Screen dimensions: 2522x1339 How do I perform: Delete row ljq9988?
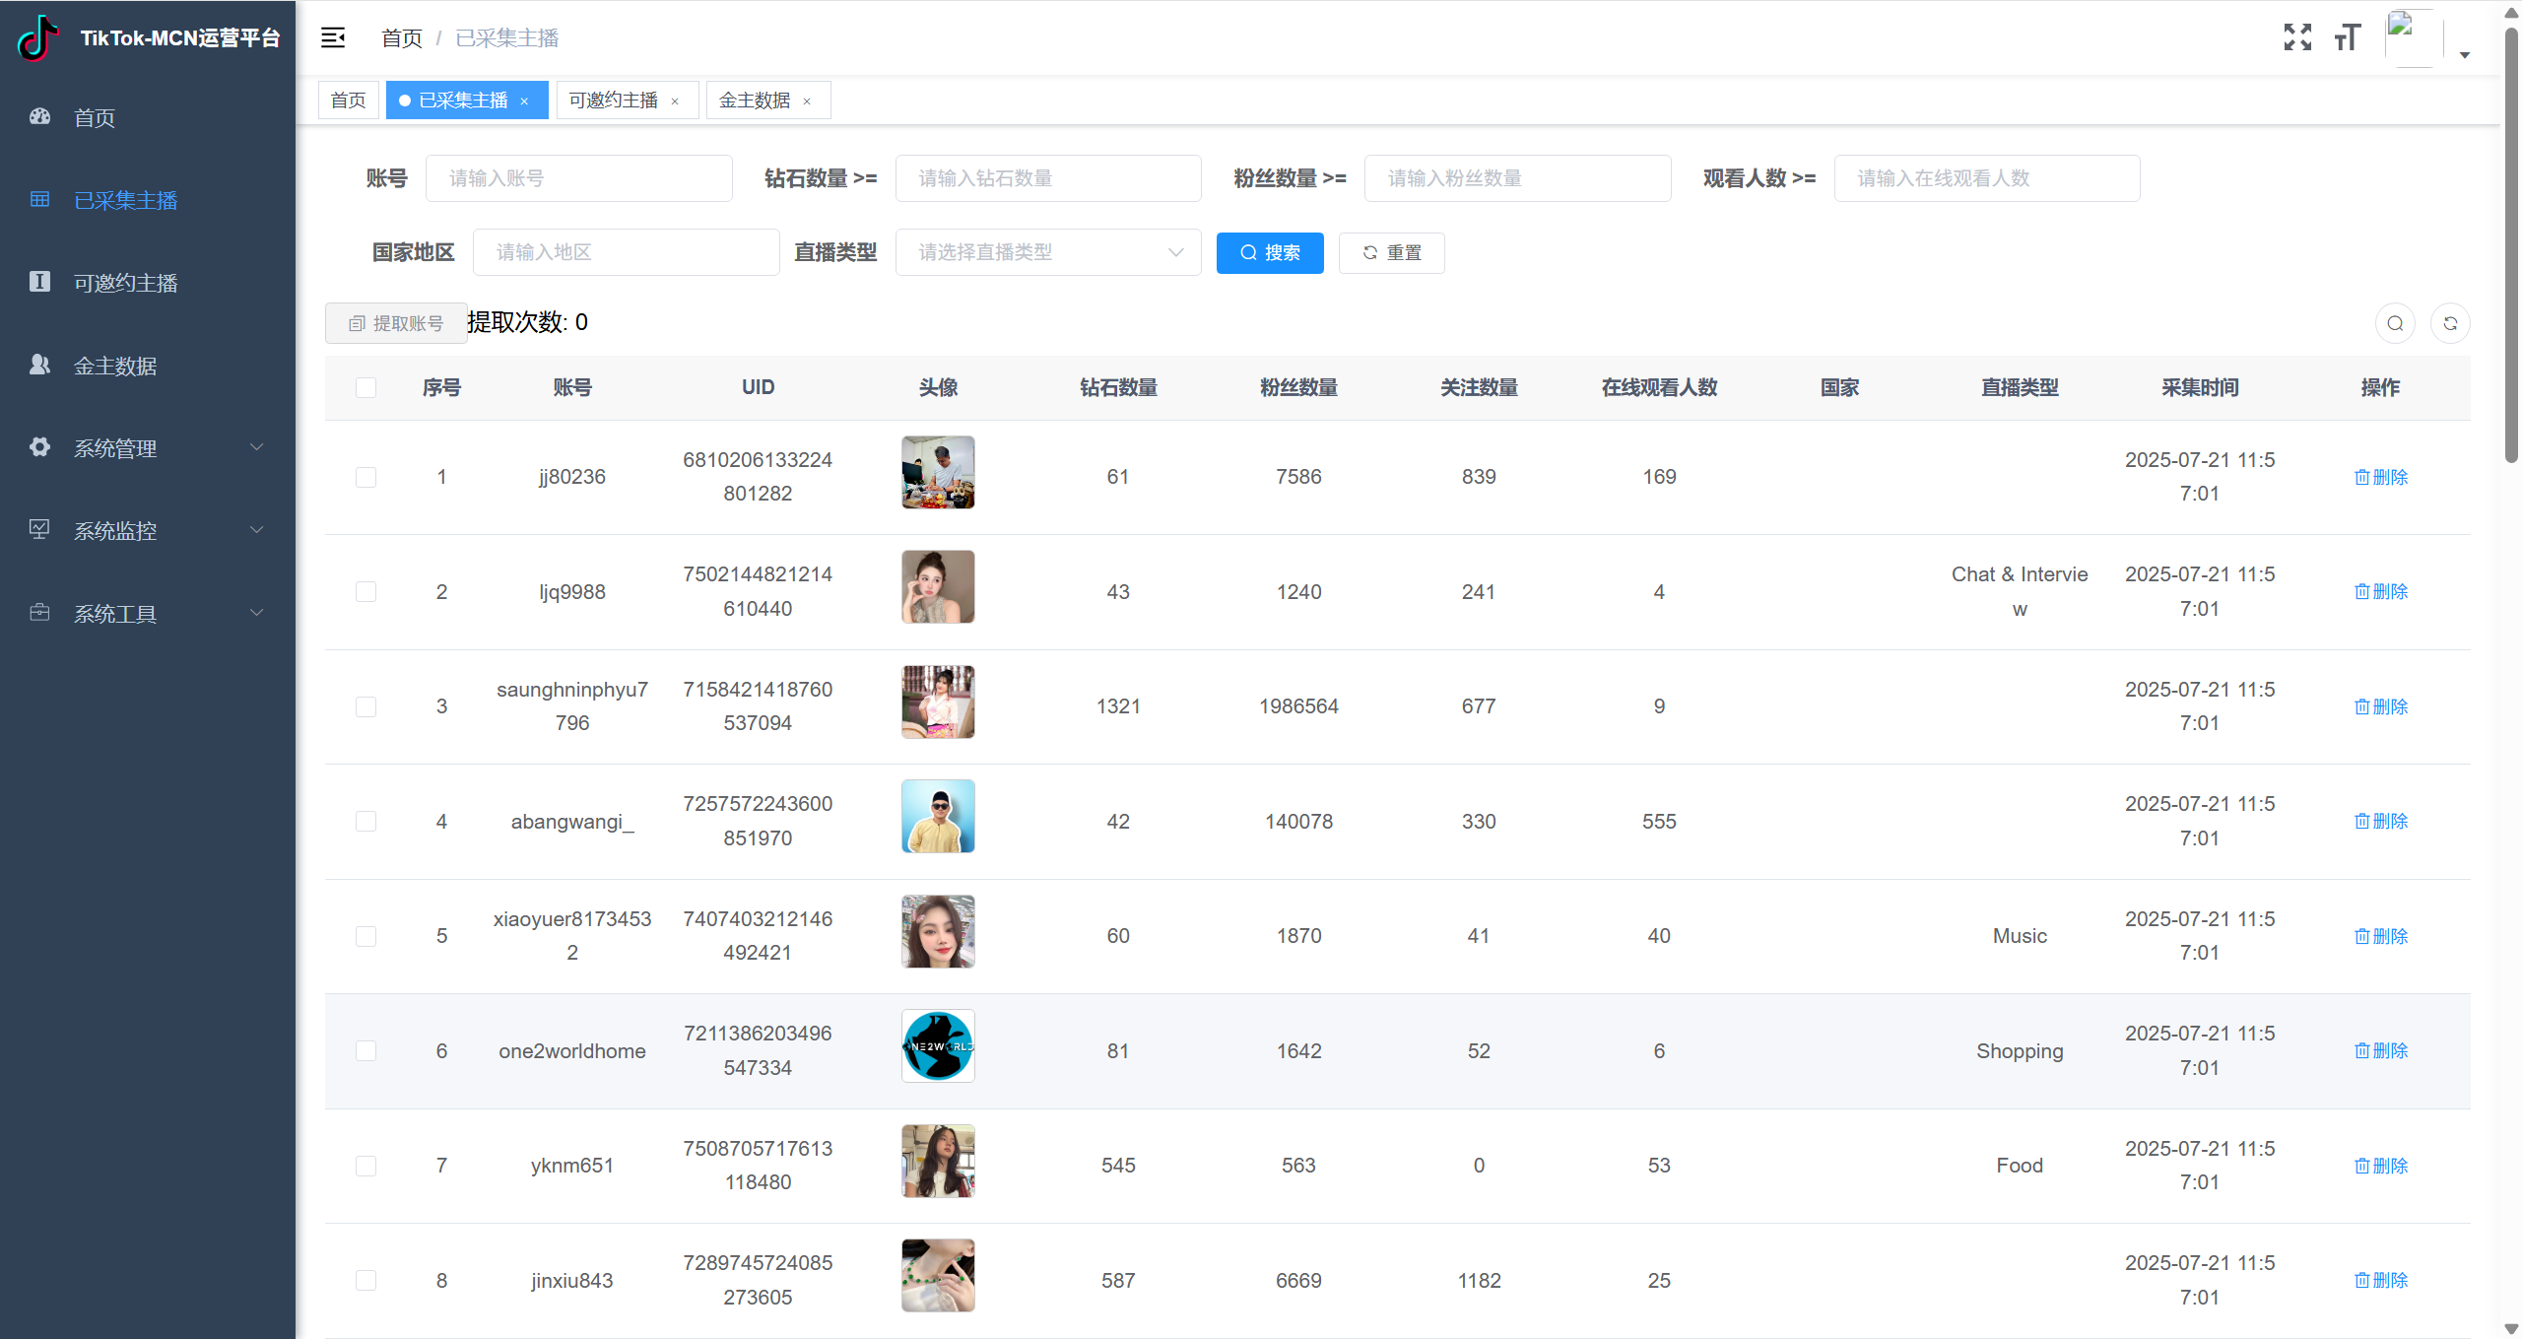point(2380,591)
